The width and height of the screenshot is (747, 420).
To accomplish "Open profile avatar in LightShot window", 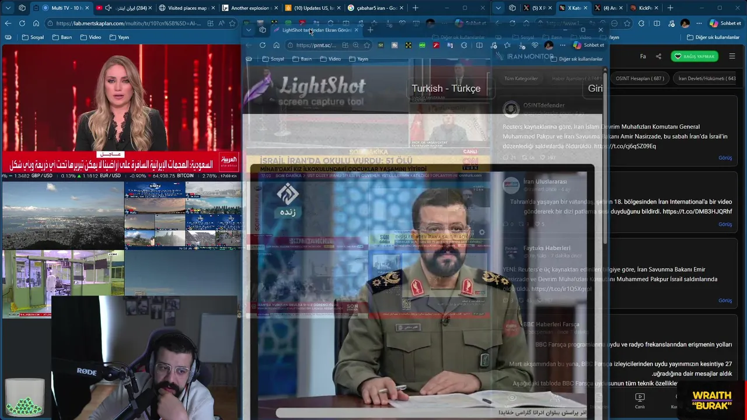I will (x=549, y=45).
